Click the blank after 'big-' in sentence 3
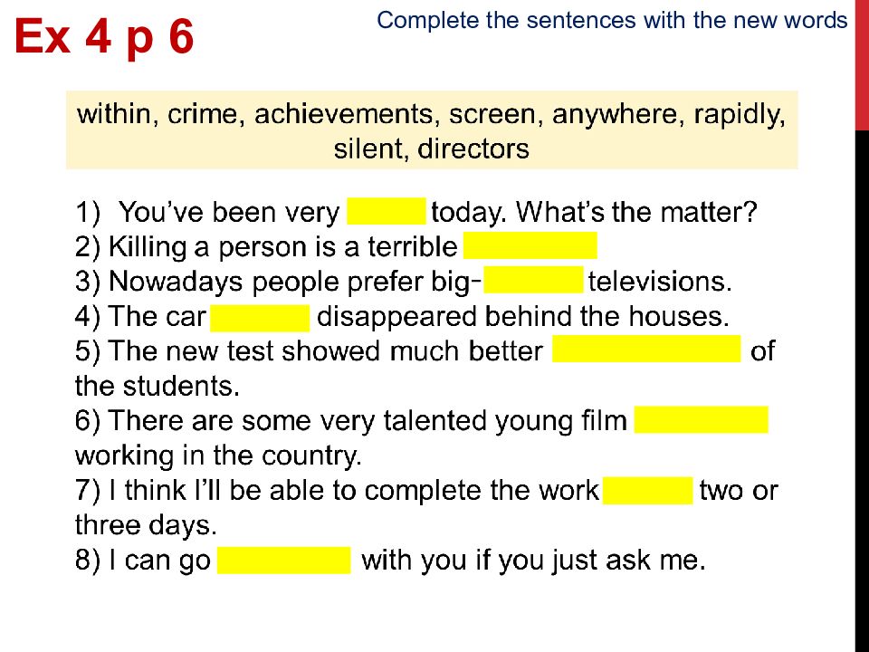869x652 pixels. click(x=533, y=280)
